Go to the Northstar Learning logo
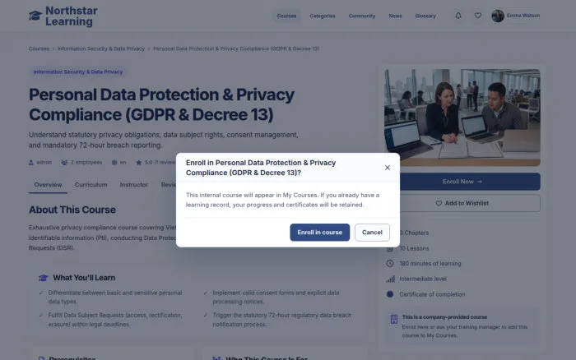 tap(63, 16)
